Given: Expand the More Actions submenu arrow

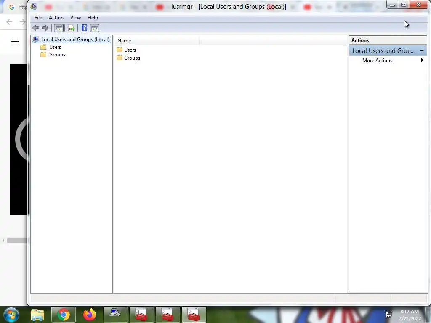Looking at the screenshot, I should [x=422, y=61].
